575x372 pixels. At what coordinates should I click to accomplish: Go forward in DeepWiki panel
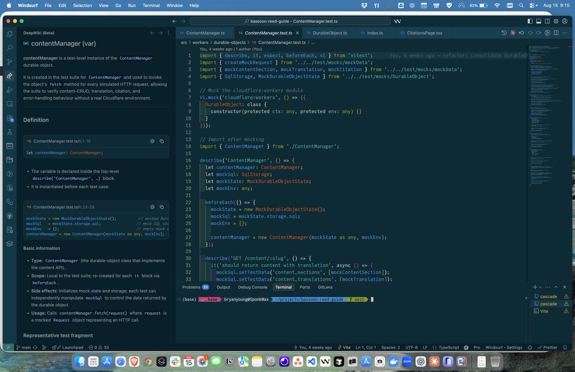tap(160, 33)
